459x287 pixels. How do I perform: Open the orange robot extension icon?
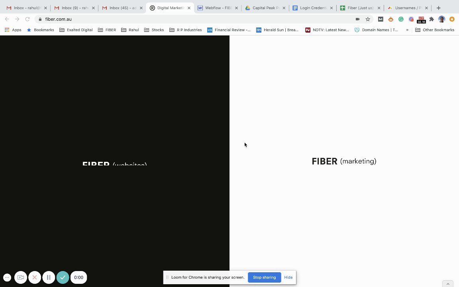[391, 19]
